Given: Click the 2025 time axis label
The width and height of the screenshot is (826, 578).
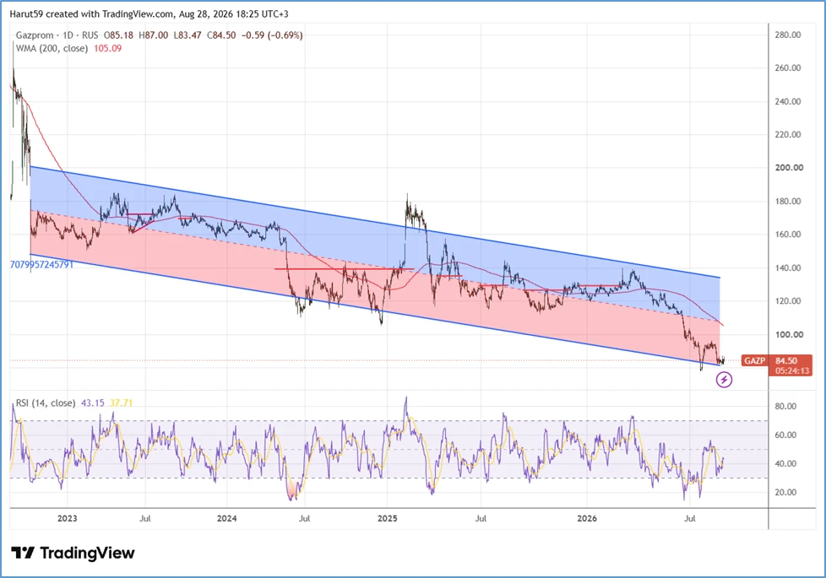Looking at the screenshot, I should pos(387,519).
